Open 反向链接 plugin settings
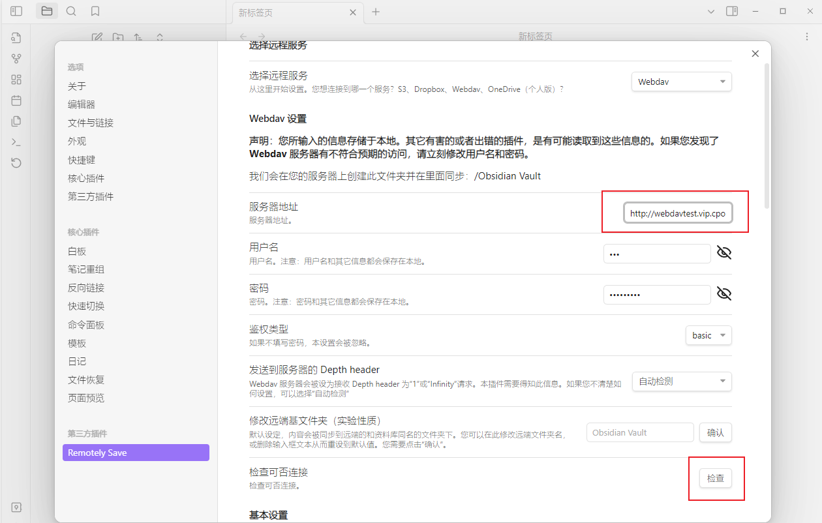 [x=86, y=288]
